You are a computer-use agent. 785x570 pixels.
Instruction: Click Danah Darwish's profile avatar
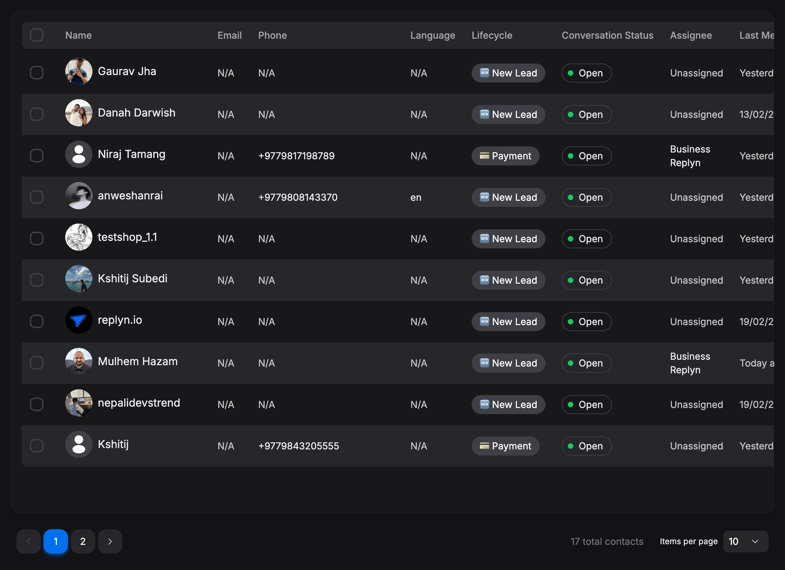tap(78, 113)
